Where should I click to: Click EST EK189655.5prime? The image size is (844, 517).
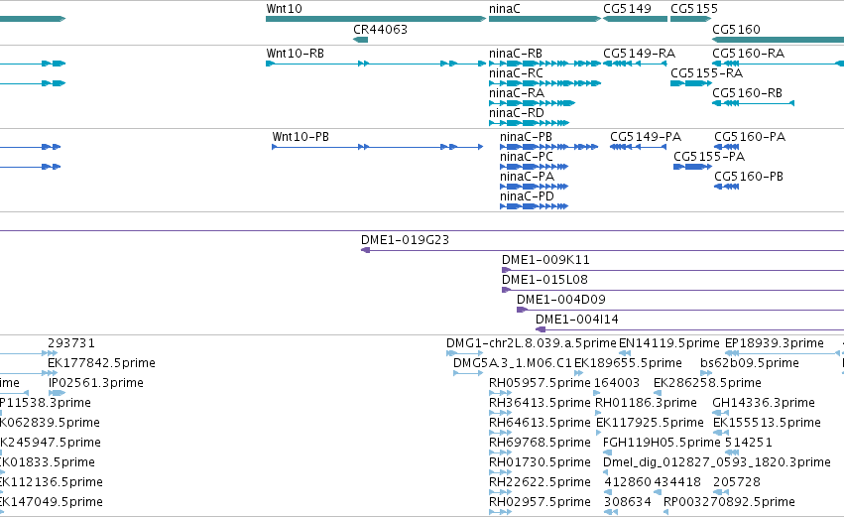(x=578, y=373)
